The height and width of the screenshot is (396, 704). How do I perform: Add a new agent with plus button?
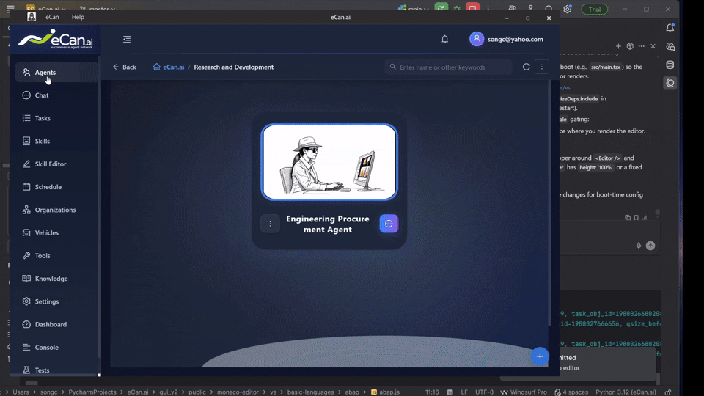[540, 356]
